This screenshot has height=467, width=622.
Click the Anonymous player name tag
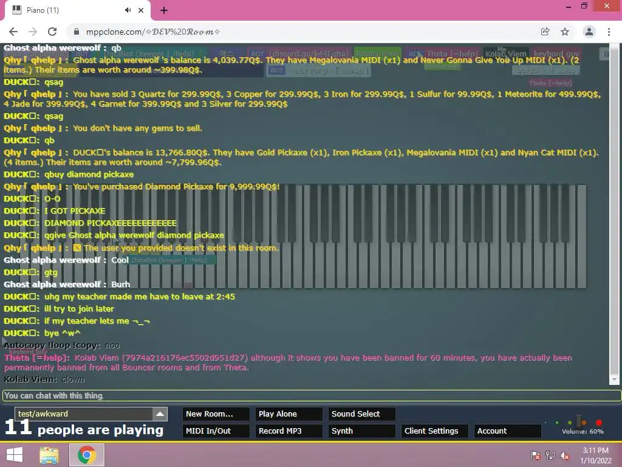tap(377, 54)
